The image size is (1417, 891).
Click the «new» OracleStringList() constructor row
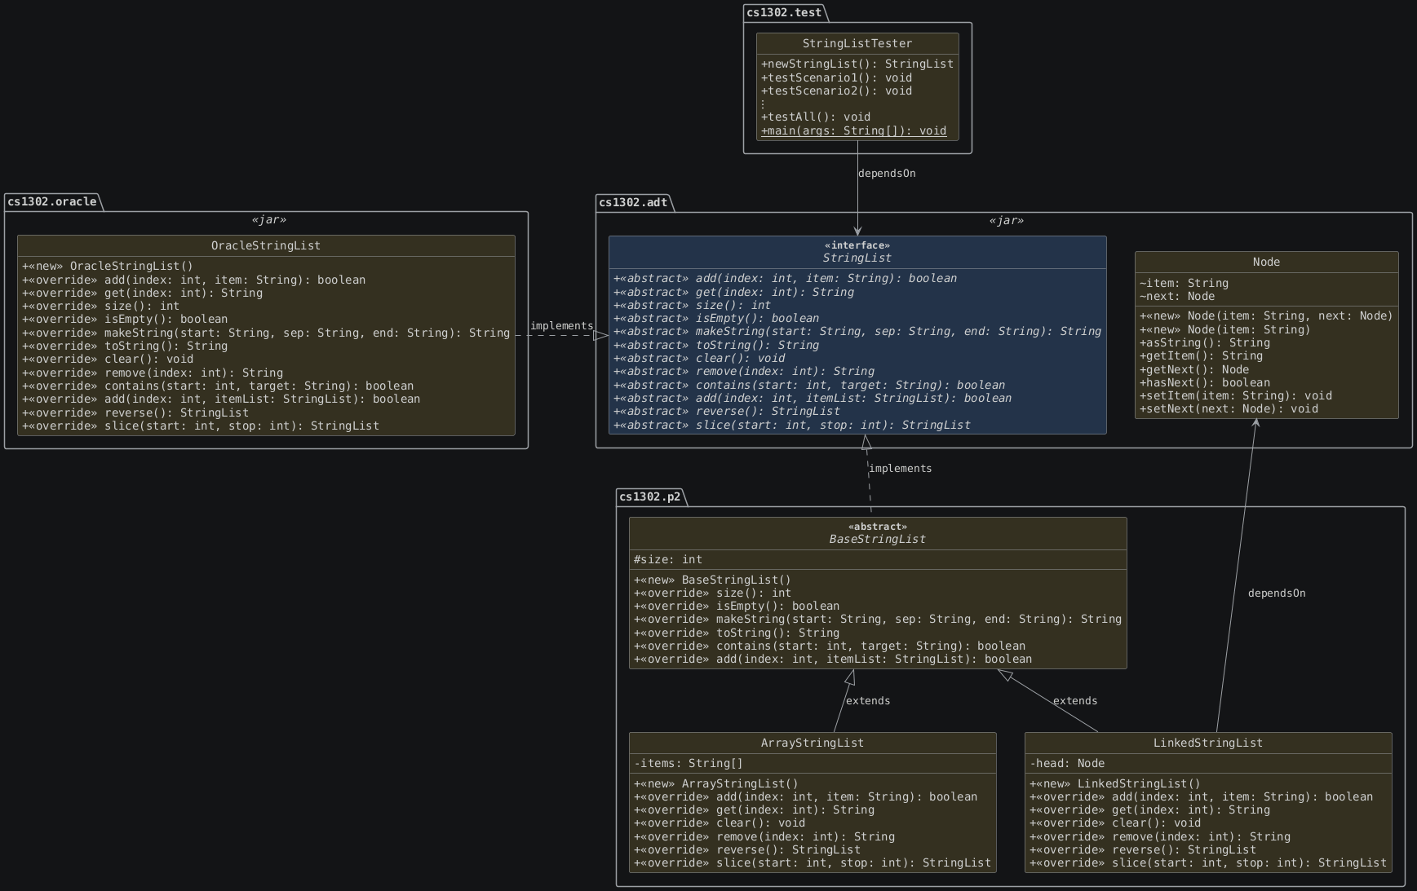pyautogui.click(x=108, y=266)
